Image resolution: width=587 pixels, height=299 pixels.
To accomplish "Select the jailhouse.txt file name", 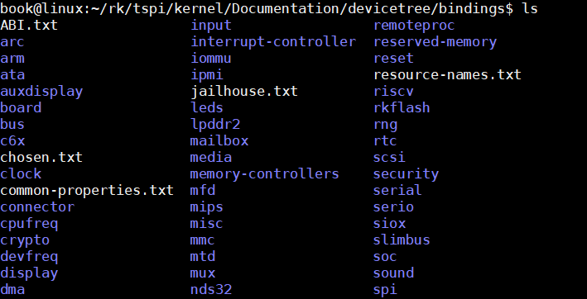I will tap(244, 91).
